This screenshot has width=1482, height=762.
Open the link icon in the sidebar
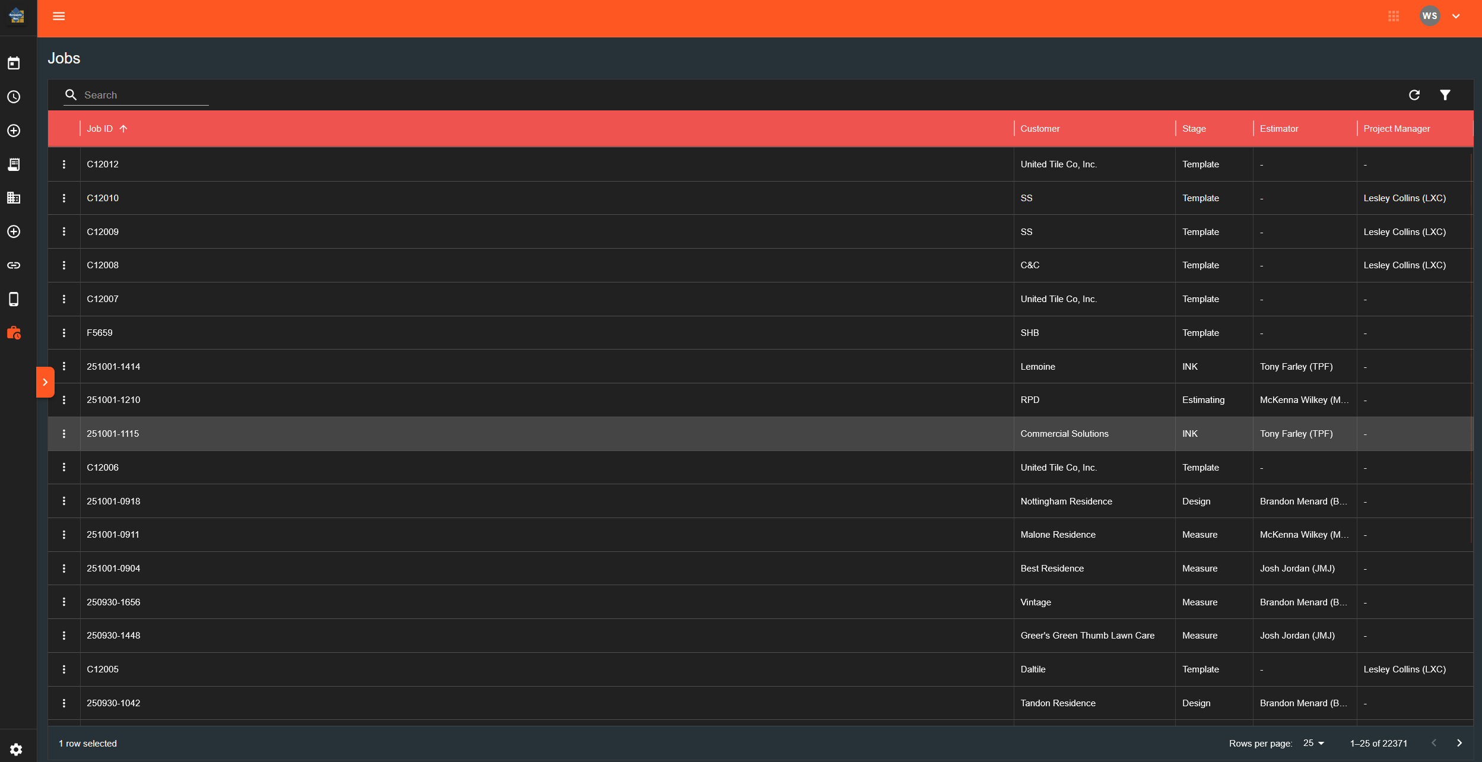tap(14, 265)
